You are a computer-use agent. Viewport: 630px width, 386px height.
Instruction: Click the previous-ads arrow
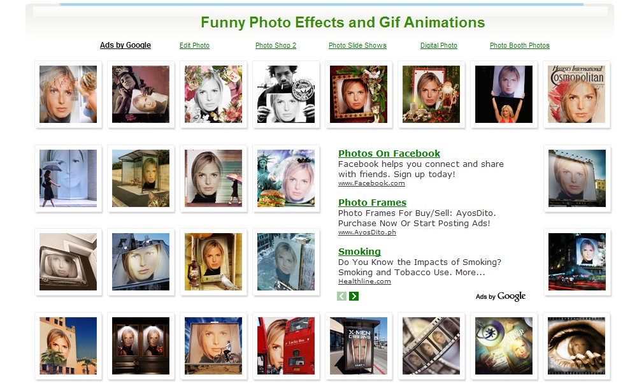(341, 296)
